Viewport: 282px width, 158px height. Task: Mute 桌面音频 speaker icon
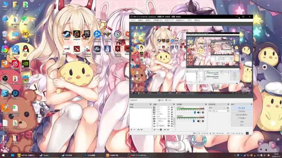click(x=199, y=121)
